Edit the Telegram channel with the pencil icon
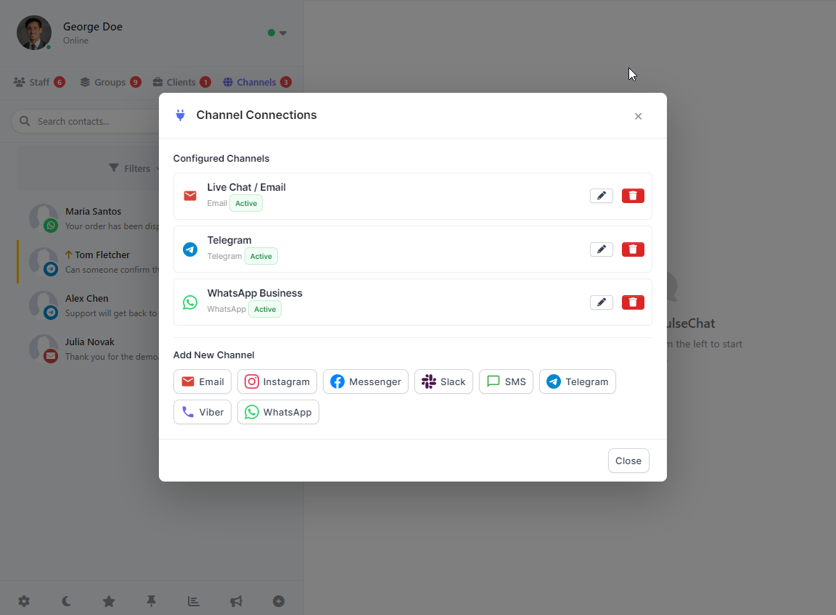Image resolution: width=836 pixels, height=615 pixels. [x=601, y=249]
